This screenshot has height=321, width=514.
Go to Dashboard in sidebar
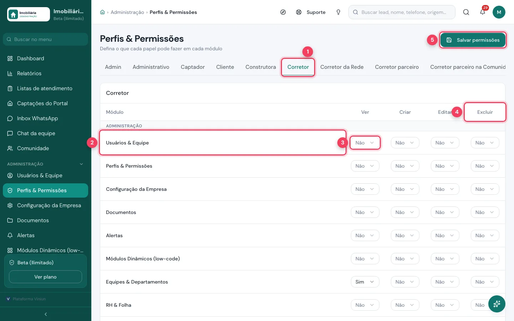pyautogui.click(x=46, y=58)
